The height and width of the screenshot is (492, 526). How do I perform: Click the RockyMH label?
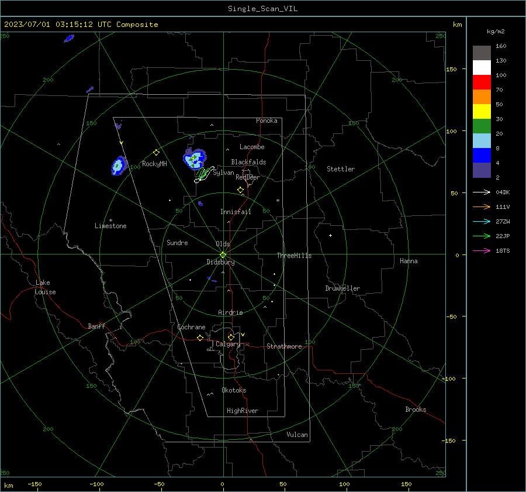pos(154,164)
